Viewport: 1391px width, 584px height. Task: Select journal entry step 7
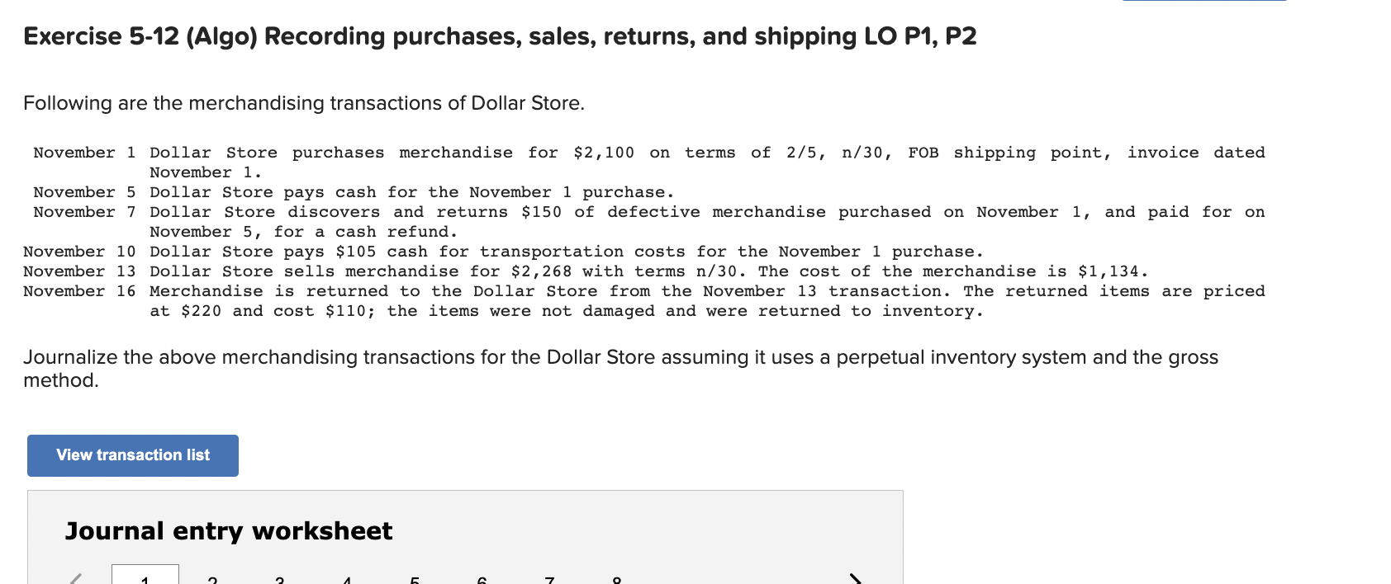[548, 580]
